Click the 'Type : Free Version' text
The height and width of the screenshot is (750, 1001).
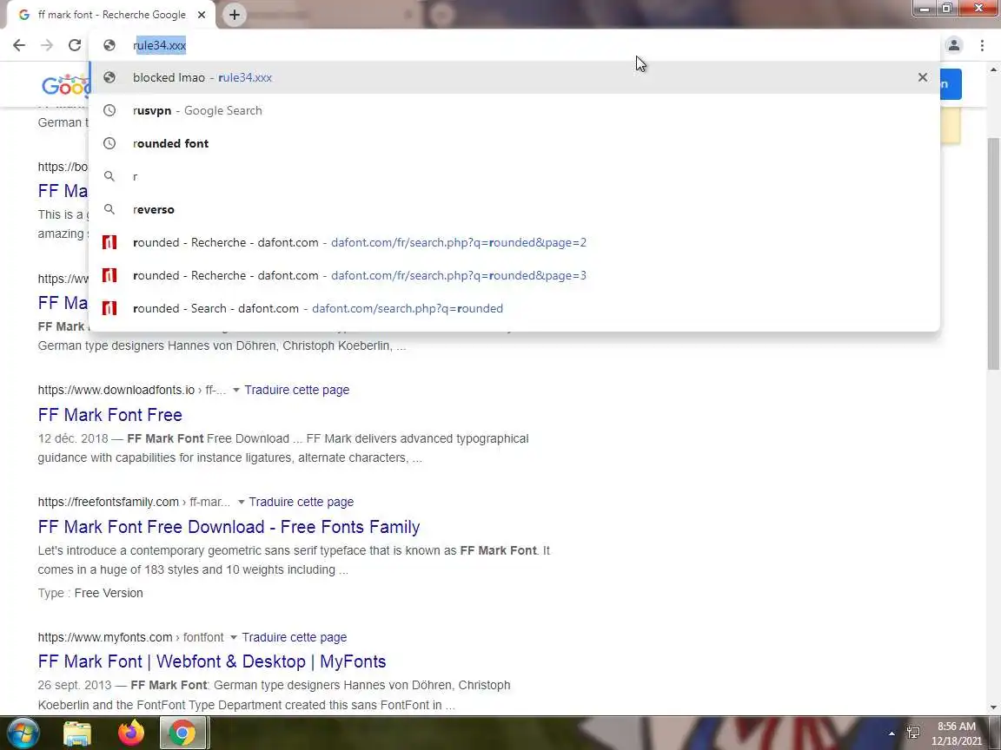[x=90, y=593]
